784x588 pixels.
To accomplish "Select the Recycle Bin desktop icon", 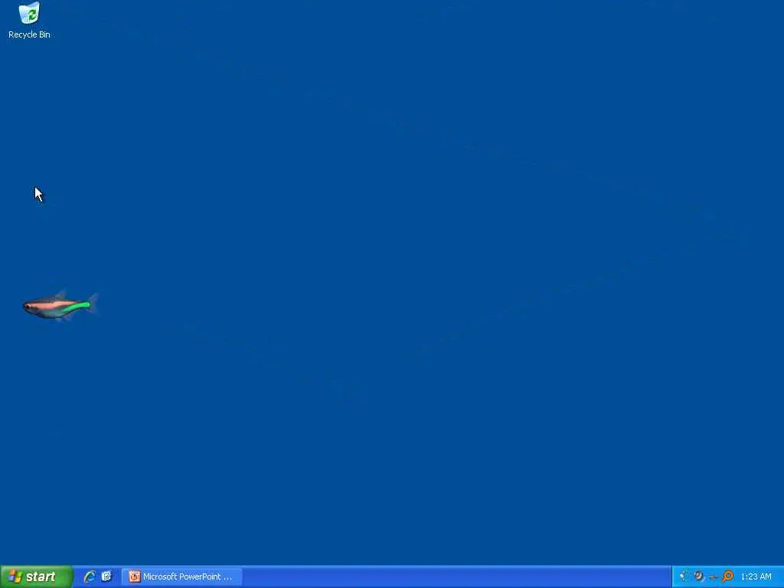I will [29, 21].
